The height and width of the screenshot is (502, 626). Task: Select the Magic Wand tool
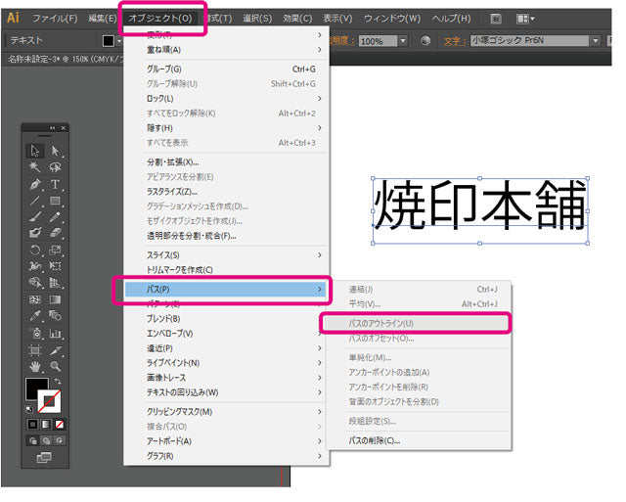[35, 167]
